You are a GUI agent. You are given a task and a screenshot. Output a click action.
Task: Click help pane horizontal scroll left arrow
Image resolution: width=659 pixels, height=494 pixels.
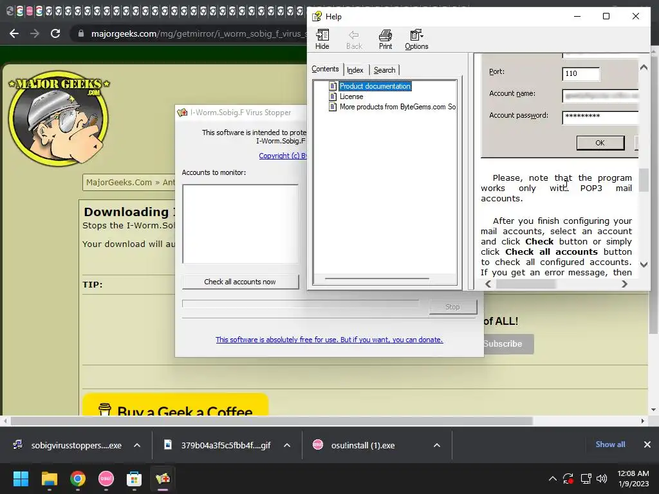[x=488, y=284]
